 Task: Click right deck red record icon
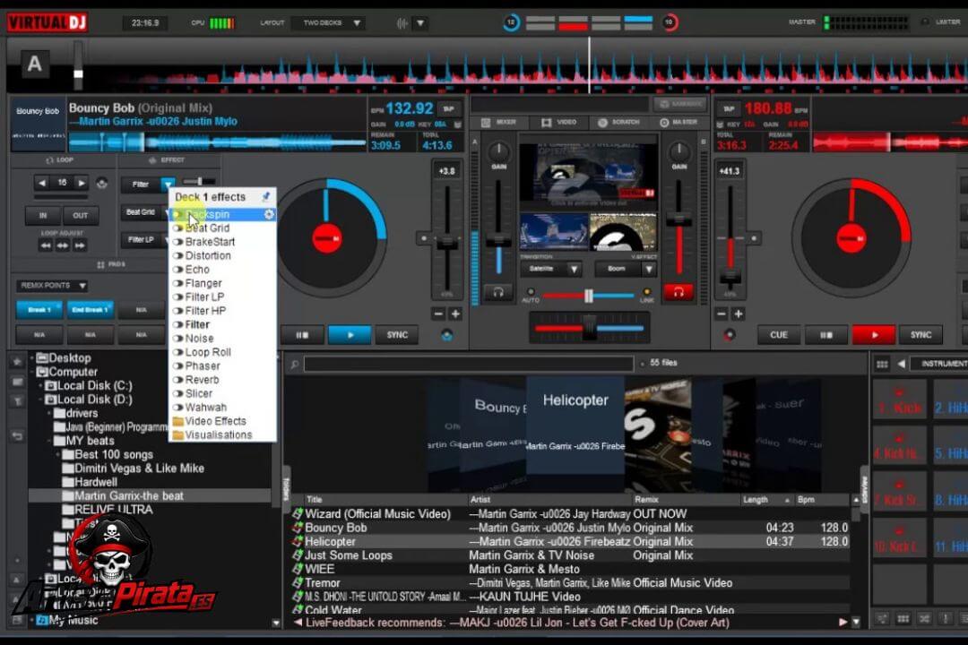729,335
